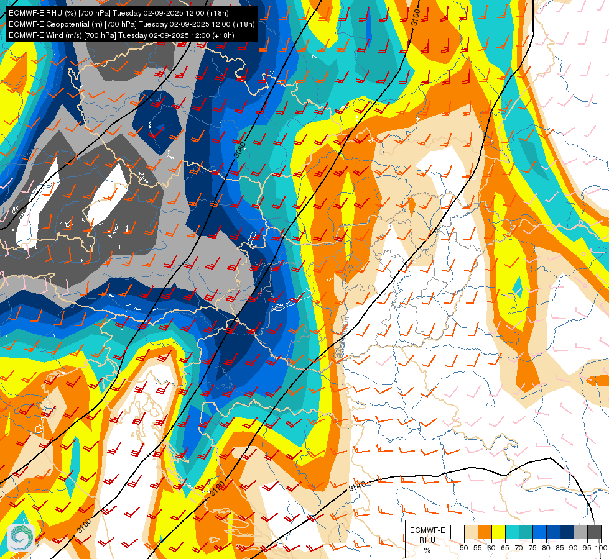Click the % unit label in the legend
609x559 pixels.
(427, 550)
